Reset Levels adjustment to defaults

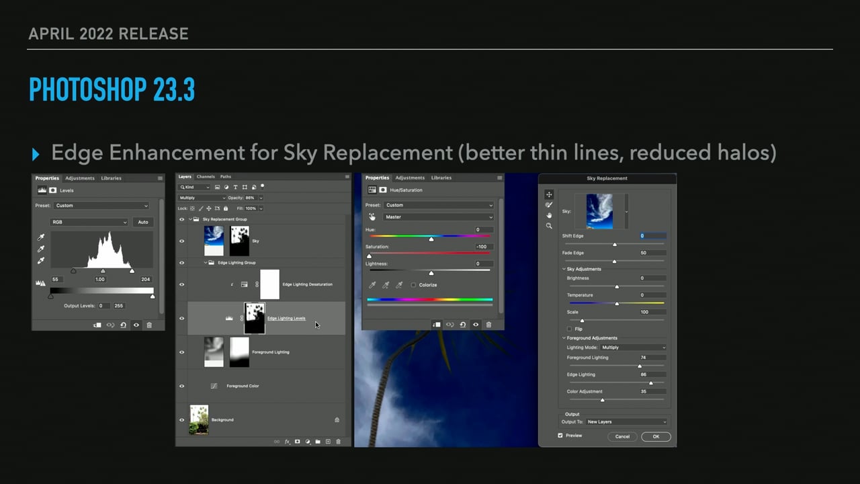tap(123, 325)
